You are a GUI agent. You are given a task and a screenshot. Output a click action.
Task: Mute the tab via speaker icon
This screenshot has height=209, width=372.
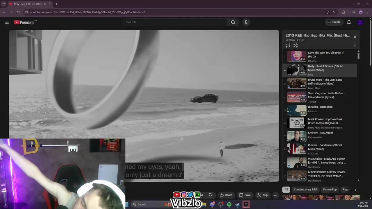[45, 4]
